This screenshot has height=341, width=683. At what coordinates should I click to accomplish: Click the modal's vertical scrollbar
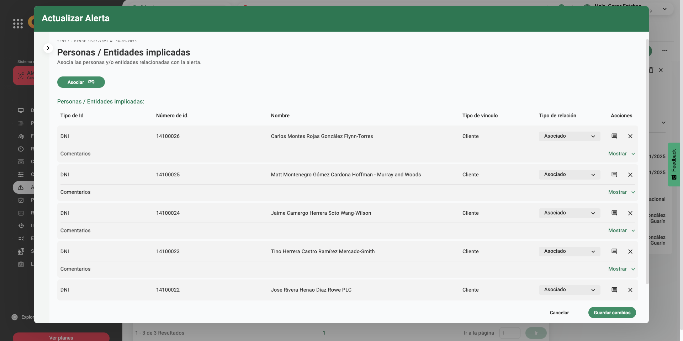tap(647, 160)
